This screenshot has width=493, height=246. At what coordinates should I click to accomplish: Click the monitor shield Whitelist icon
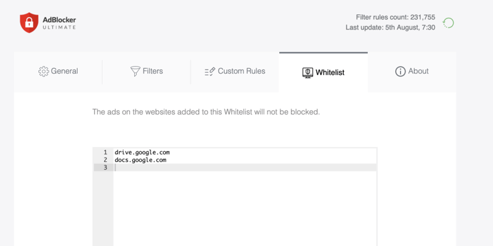[308, 73]
